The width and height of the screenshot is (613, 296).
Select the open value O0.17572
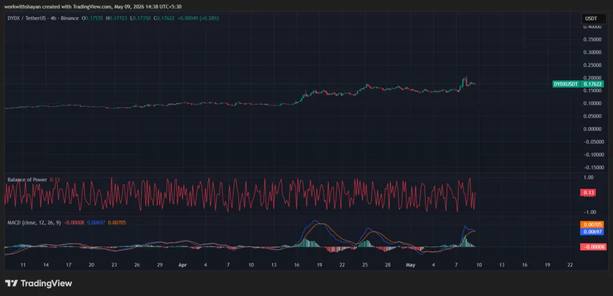click(92, 18)
